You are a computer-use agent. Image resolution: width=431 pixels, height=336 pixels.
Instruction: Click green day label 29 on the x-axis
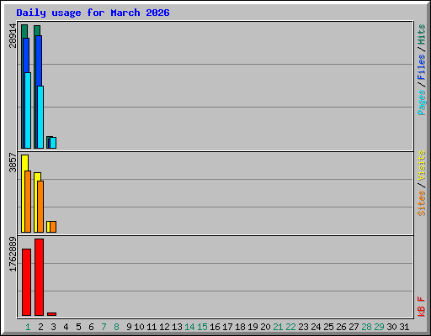point(379,327)
